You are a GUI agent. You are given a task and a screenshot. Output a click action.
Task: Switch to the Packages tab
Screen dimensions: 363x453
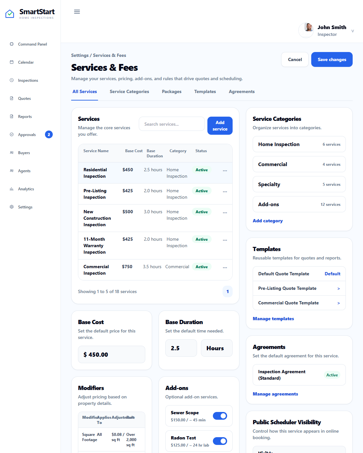pyautogui.click(x=172, y=92)
